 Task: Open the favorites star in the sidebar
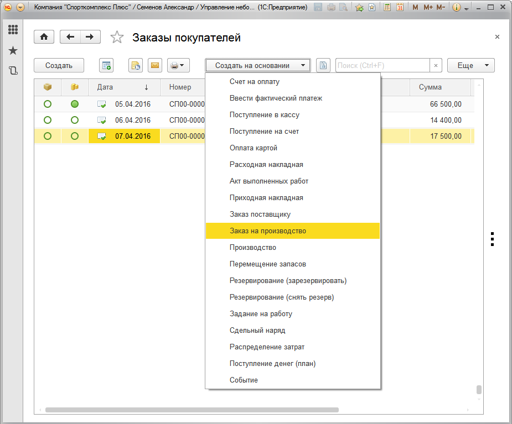pos(13,50)
